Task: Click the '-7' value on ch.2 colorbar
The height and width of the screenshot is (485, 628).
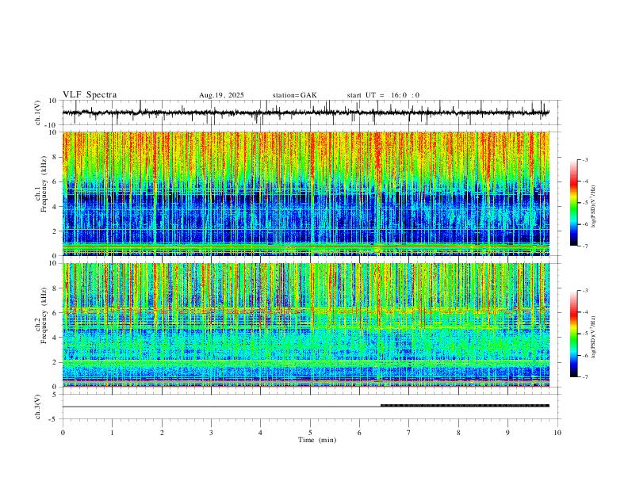Action: pyautogui.click(x=584, y=377)
